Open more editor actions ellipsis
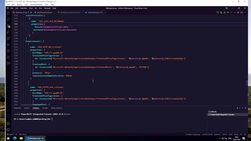Image resolution: width=251 pixels, height=141 pixels. [245, 13]
